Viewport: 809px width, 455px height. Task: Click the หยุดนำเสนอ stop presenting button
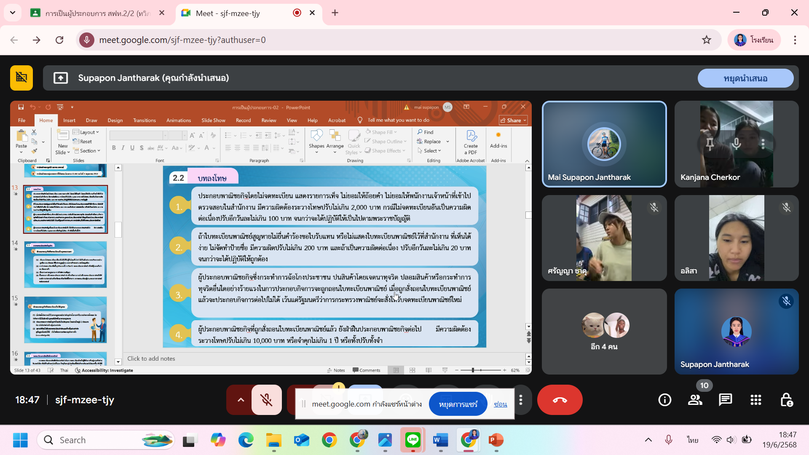[745, 78]
